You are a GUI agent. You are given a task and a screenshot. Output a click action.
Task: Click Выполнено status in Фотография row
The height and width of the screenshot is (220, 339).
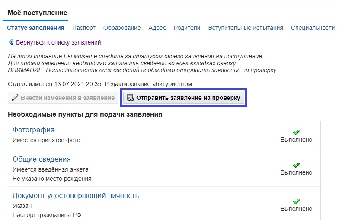click(x=297, y=140)
